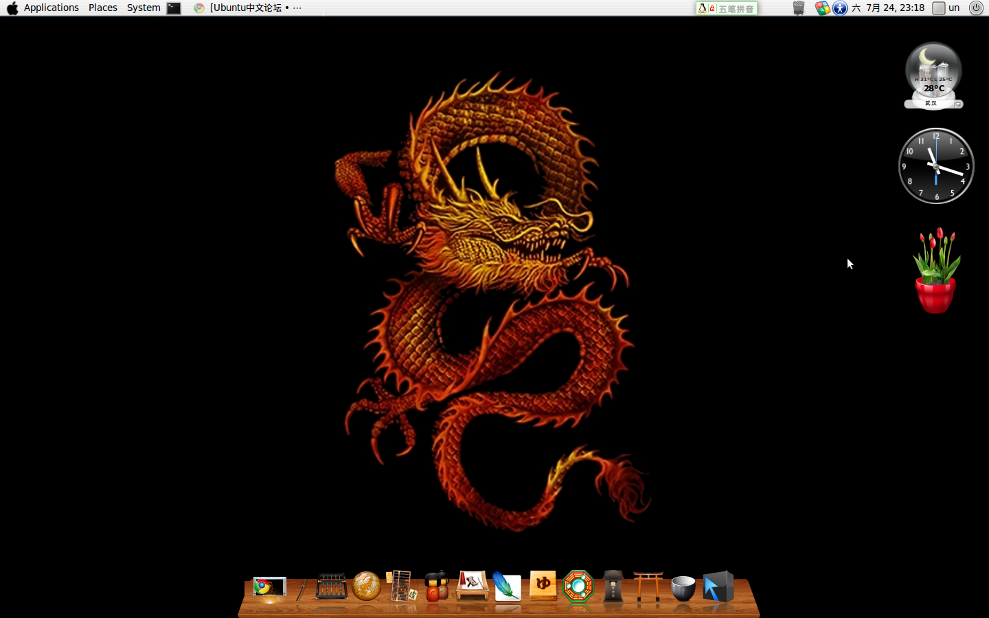Switch to the Ubuntu中文论坛 browser window
This screenshot has width=989, height=618.
click(x=248, y=8)
